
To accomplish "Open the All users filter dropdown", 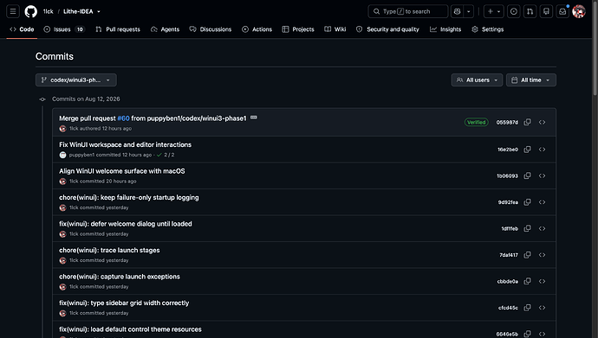I will tap(477, 80).
